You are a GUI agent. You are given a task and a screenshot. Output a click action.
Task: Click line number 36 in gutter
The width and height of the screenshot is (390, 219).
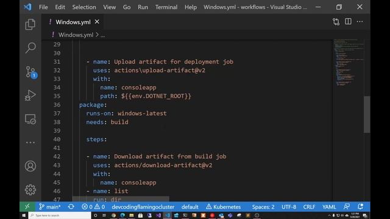click(x=57, y=105)
